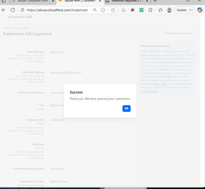The width and height of the screenshot is (205, 189).
Task: Open a new tab with plus icon
Action: pyautogui.click(x=155, y=1)
